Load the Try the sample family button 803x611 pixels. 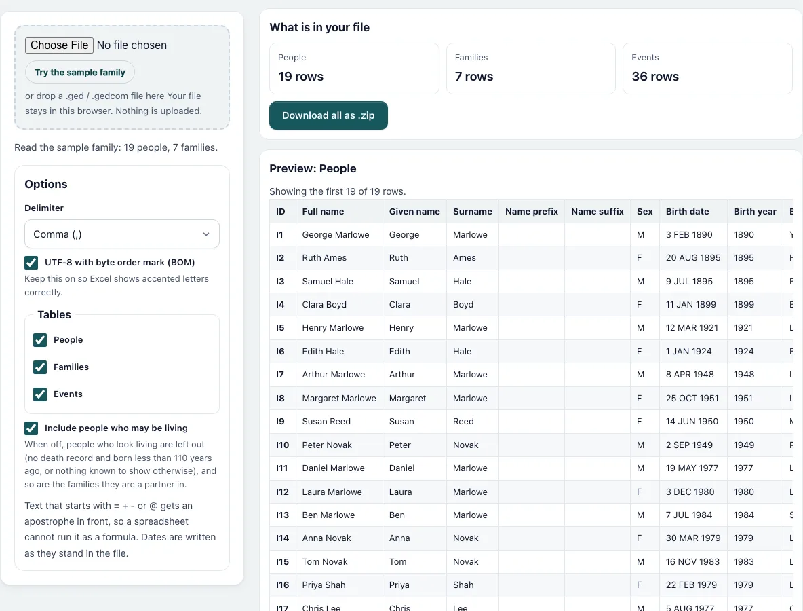tap(80, 72)
